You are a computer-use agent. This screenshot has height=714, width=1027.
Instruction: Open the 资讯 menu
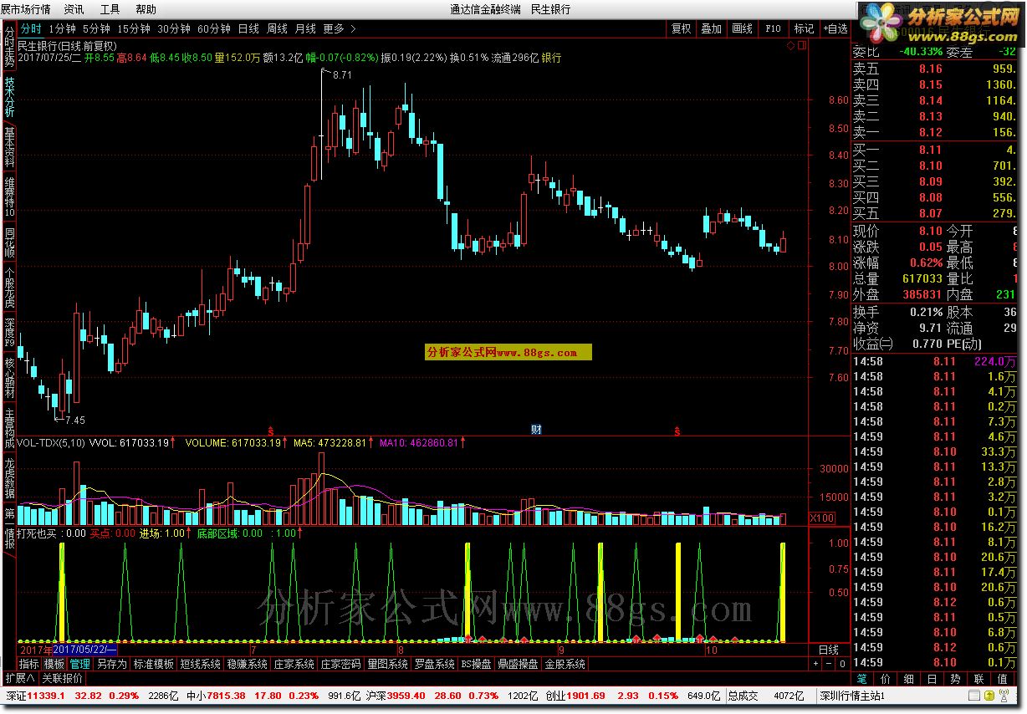tap(74, 9)
